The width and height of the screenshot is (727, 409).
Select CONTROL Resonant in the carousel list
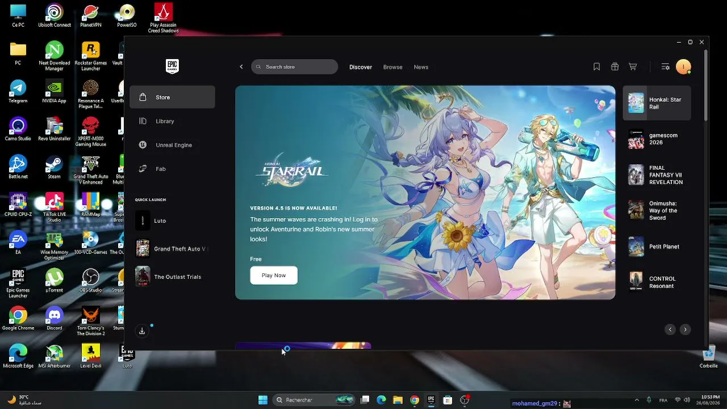(657, 282)
